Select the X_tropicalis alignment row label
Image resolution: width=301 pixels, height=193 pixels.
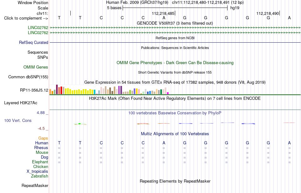tap(37, 172)
